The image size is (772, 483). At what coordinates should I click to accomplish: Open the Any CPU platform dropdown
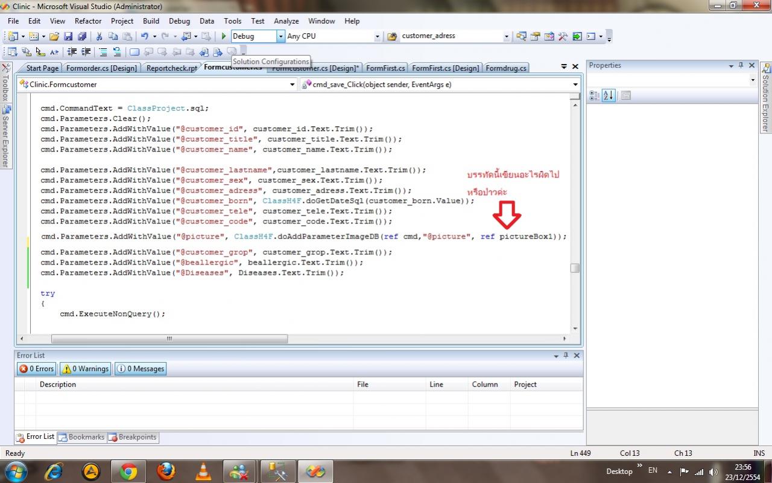[378, 36]
